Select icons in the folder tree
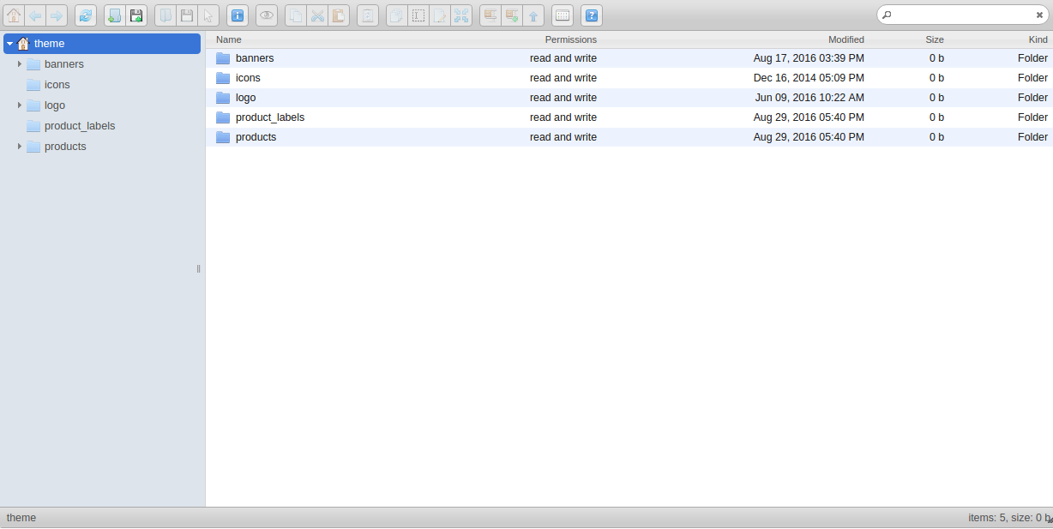The height and width of the screenshot is (529, 1053). click(57, 85)
